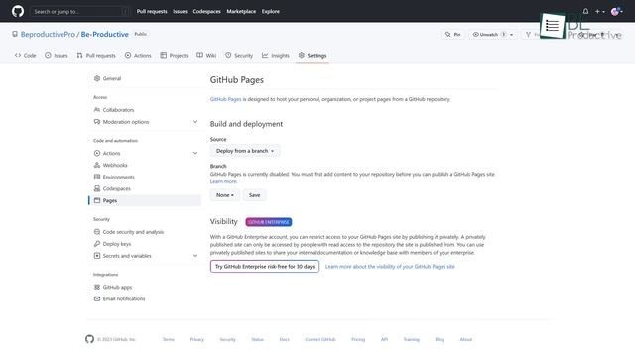This screenshot has width=635, height=357.
Task: Click Learn more link under Branch
Action: pos(223,181)
